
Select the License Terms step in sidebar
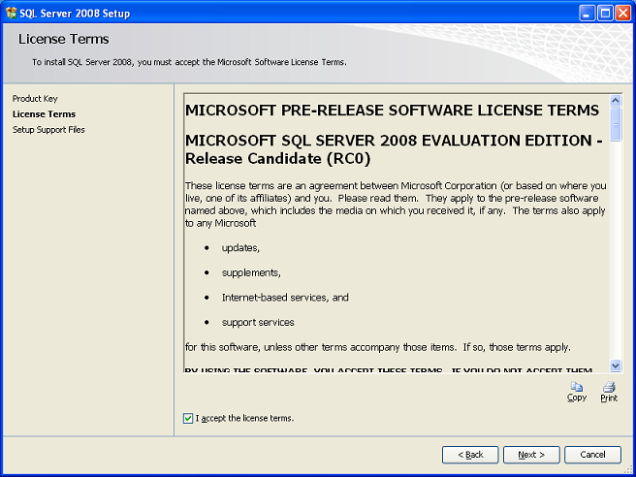[44, 114]
